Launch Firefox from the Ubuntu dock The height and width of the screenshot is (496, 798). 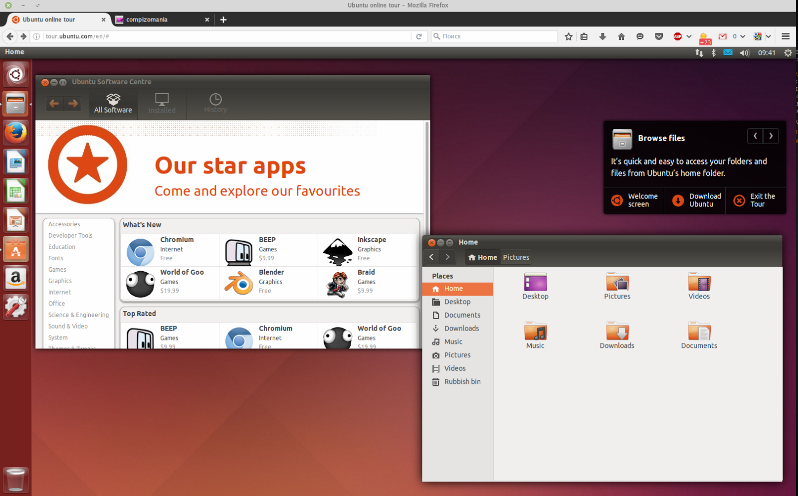(15, 133)
